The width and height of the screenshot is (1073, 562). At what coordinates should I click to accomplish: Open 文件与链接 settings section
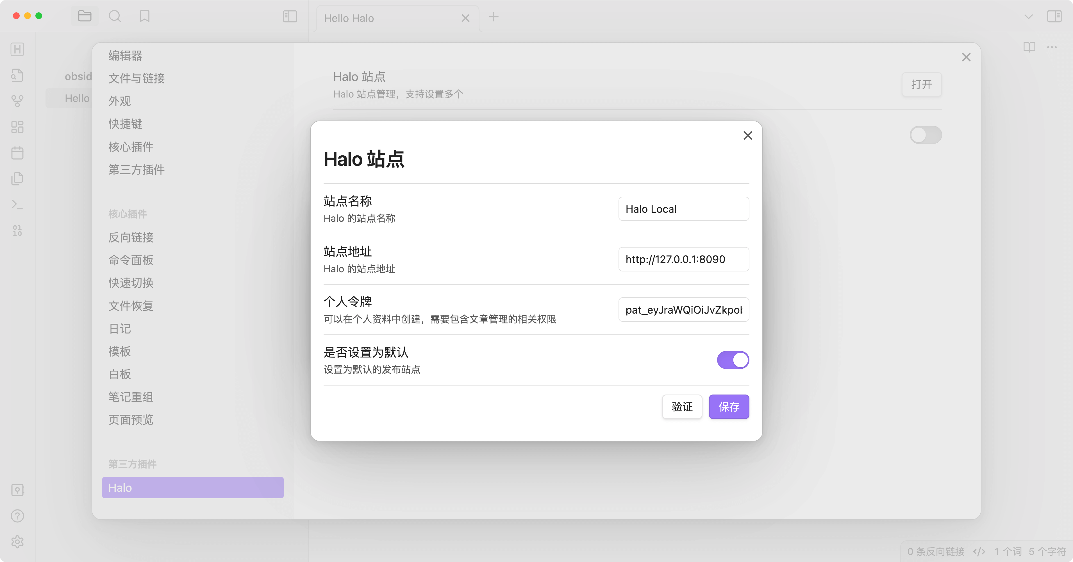(137, 78)
